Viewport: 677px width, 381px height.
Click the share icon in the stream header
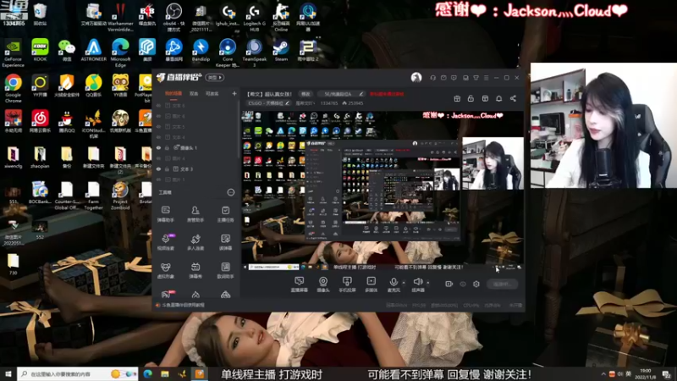(513, 98)
